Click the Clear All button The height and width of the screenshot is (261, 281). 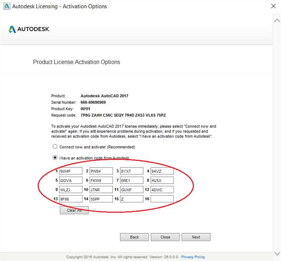pyautogui.click(x=74, y=210)
